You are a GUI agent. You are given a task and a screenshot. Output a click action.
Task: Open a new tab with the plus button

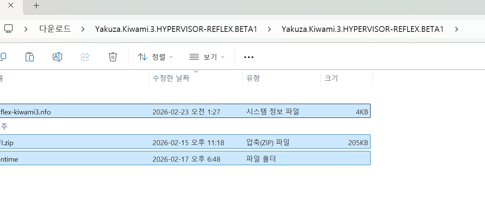[36, 6]
